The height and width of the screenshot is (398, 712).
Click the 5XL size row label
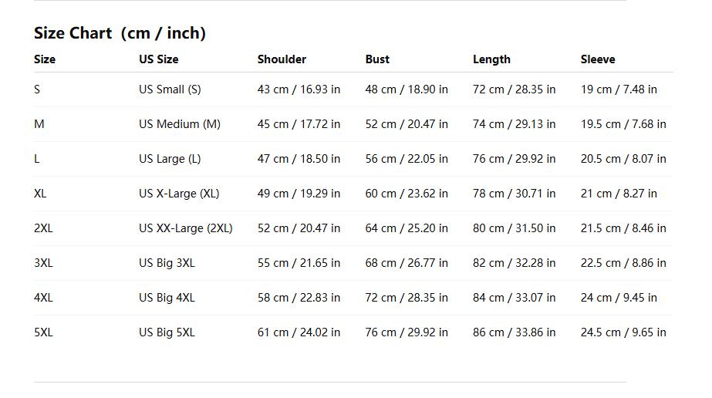click(x=43, y=332)
